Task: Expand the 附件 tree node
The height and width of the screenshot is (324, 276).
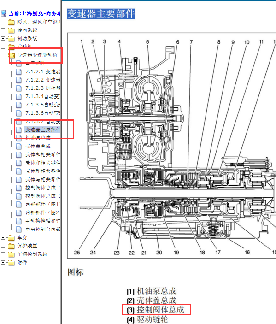Action: tap(3, 262)
